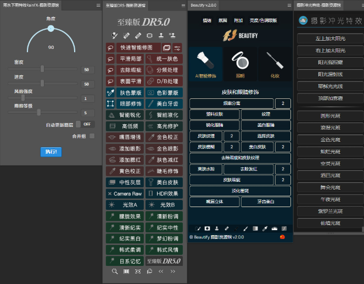
Task: Click the layers stack icon beside 快速智能修图
Action: tap(166, 48)
